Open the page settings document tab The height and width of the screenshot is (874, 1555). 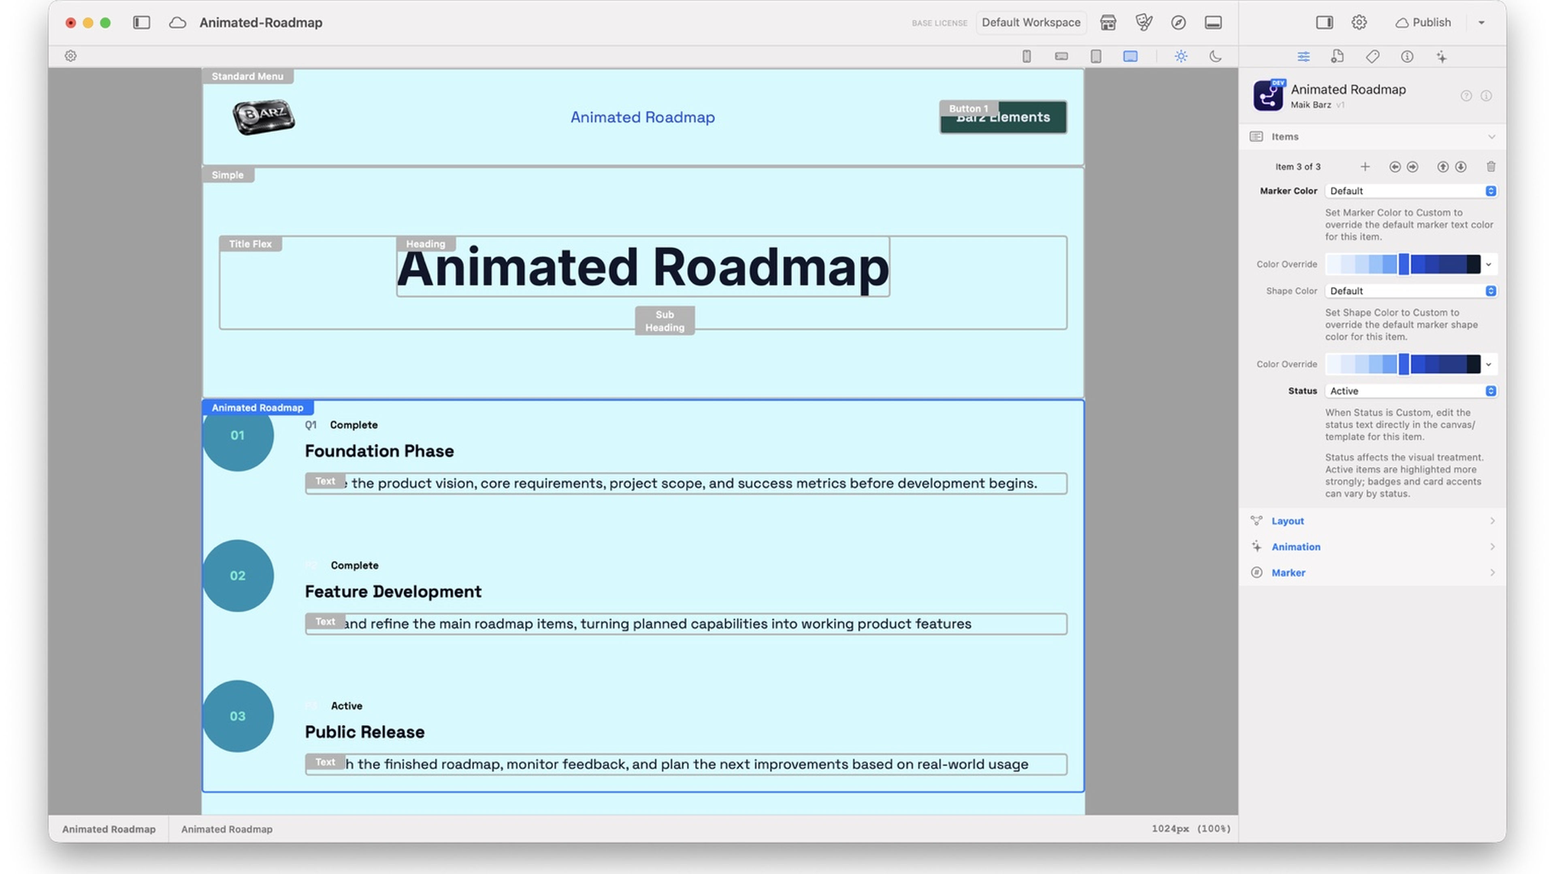[x=1337, y=57]
